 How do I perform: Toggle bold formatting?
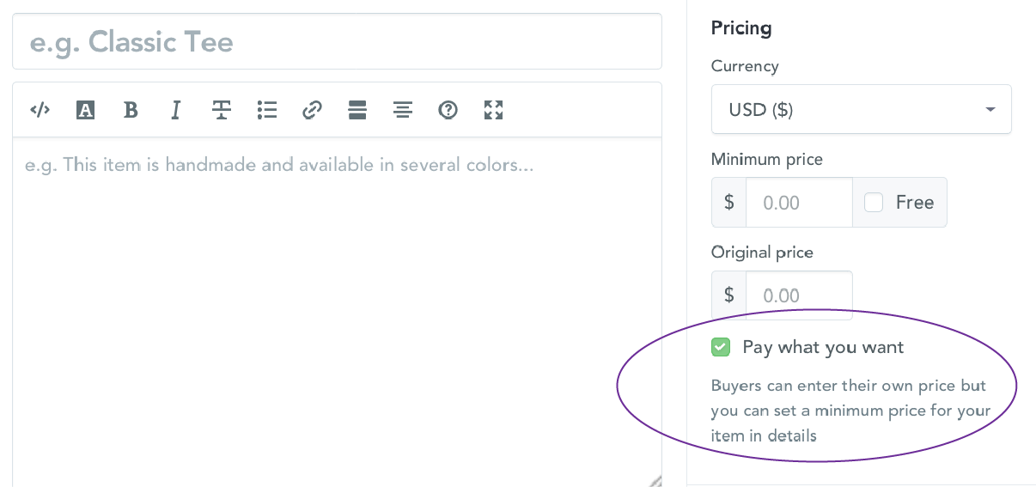coord(131,110)
